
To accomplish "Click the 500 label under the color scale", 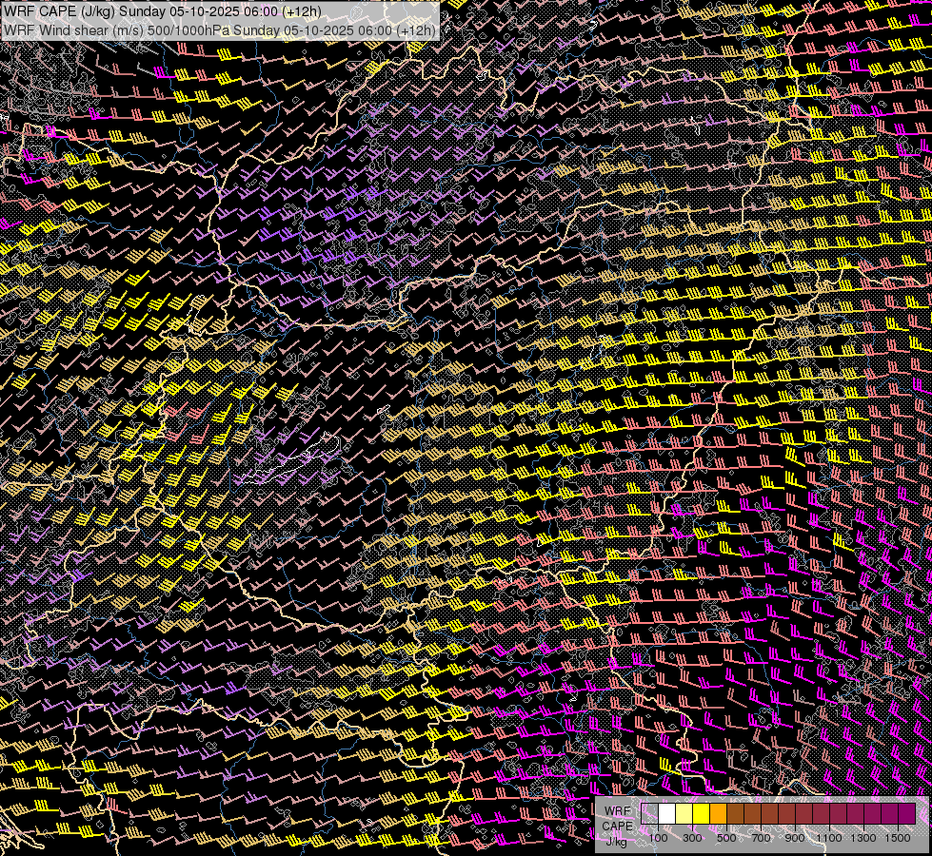I will (x=726, y=838).
